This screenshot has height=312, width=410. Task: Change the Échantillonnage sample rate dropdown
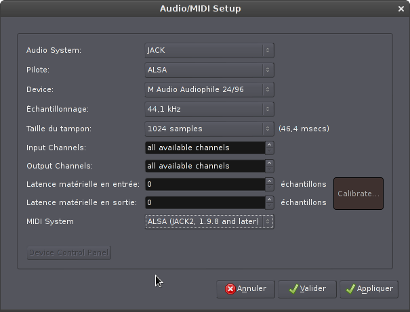(209, 109)
